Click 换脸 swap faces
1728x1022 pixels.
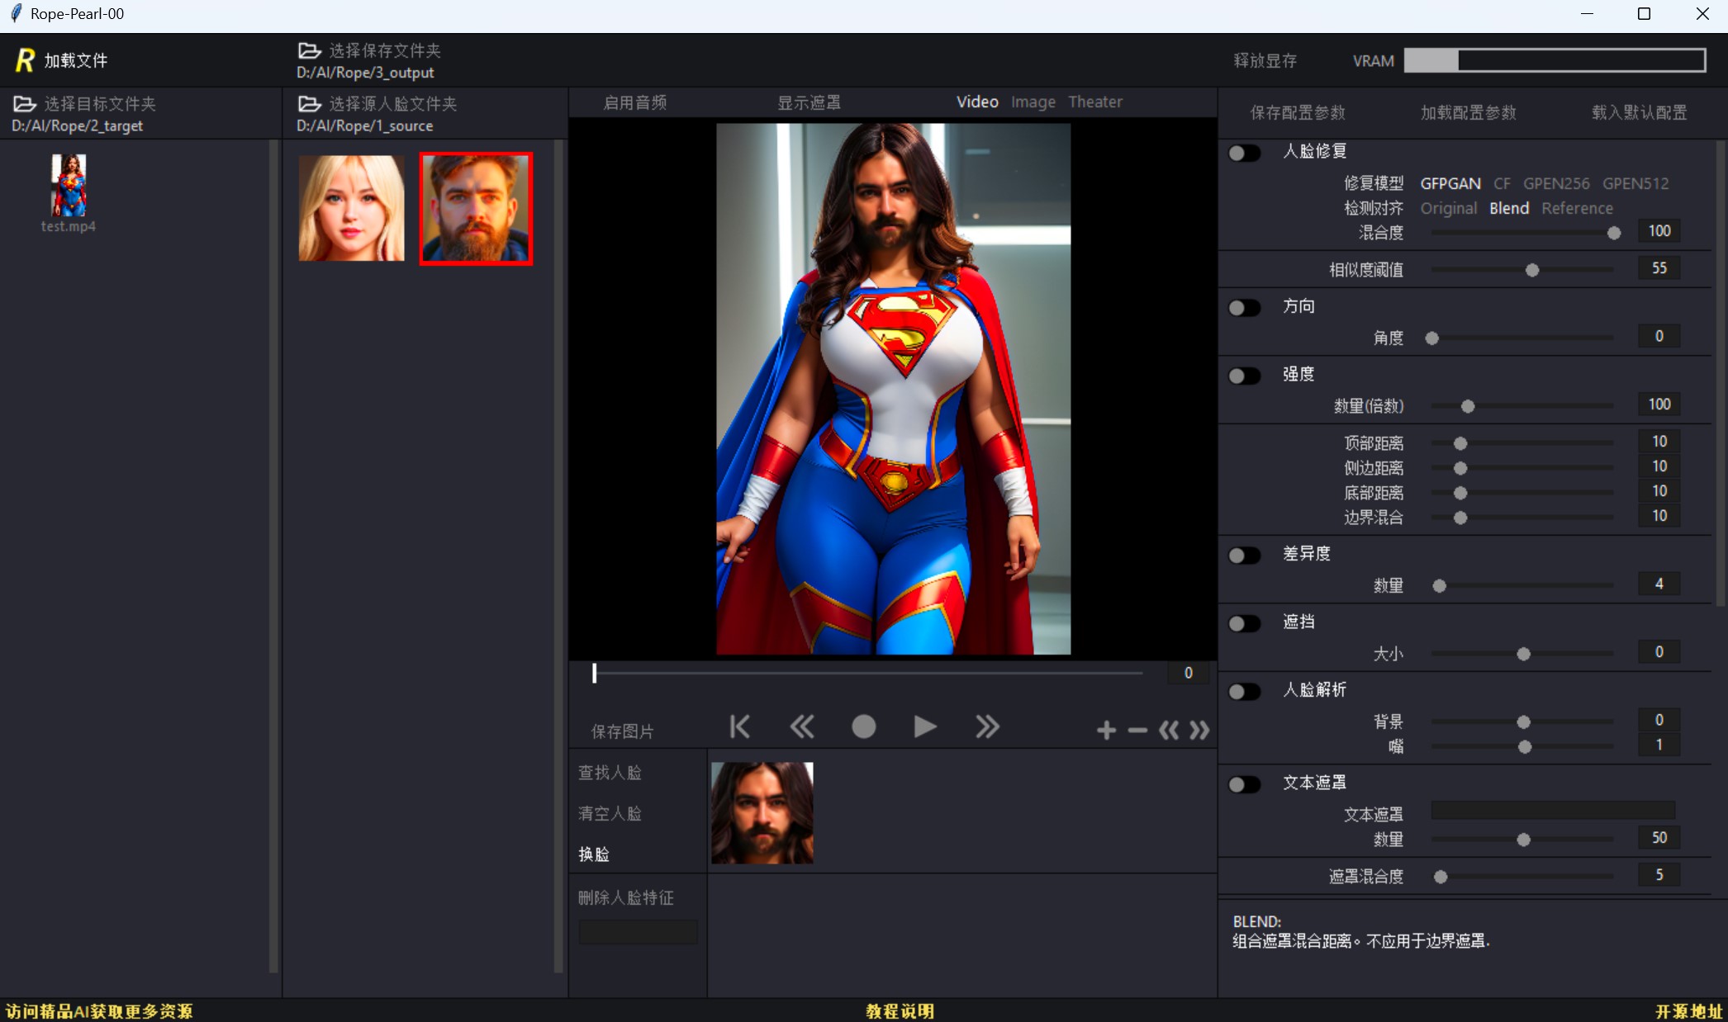[x=594, y=854]
